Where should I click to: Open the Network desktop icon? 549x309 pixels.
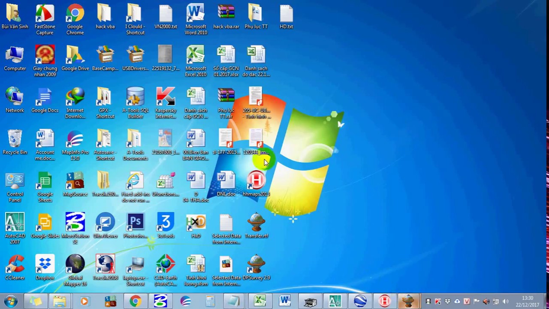click(x=15, y=100)
